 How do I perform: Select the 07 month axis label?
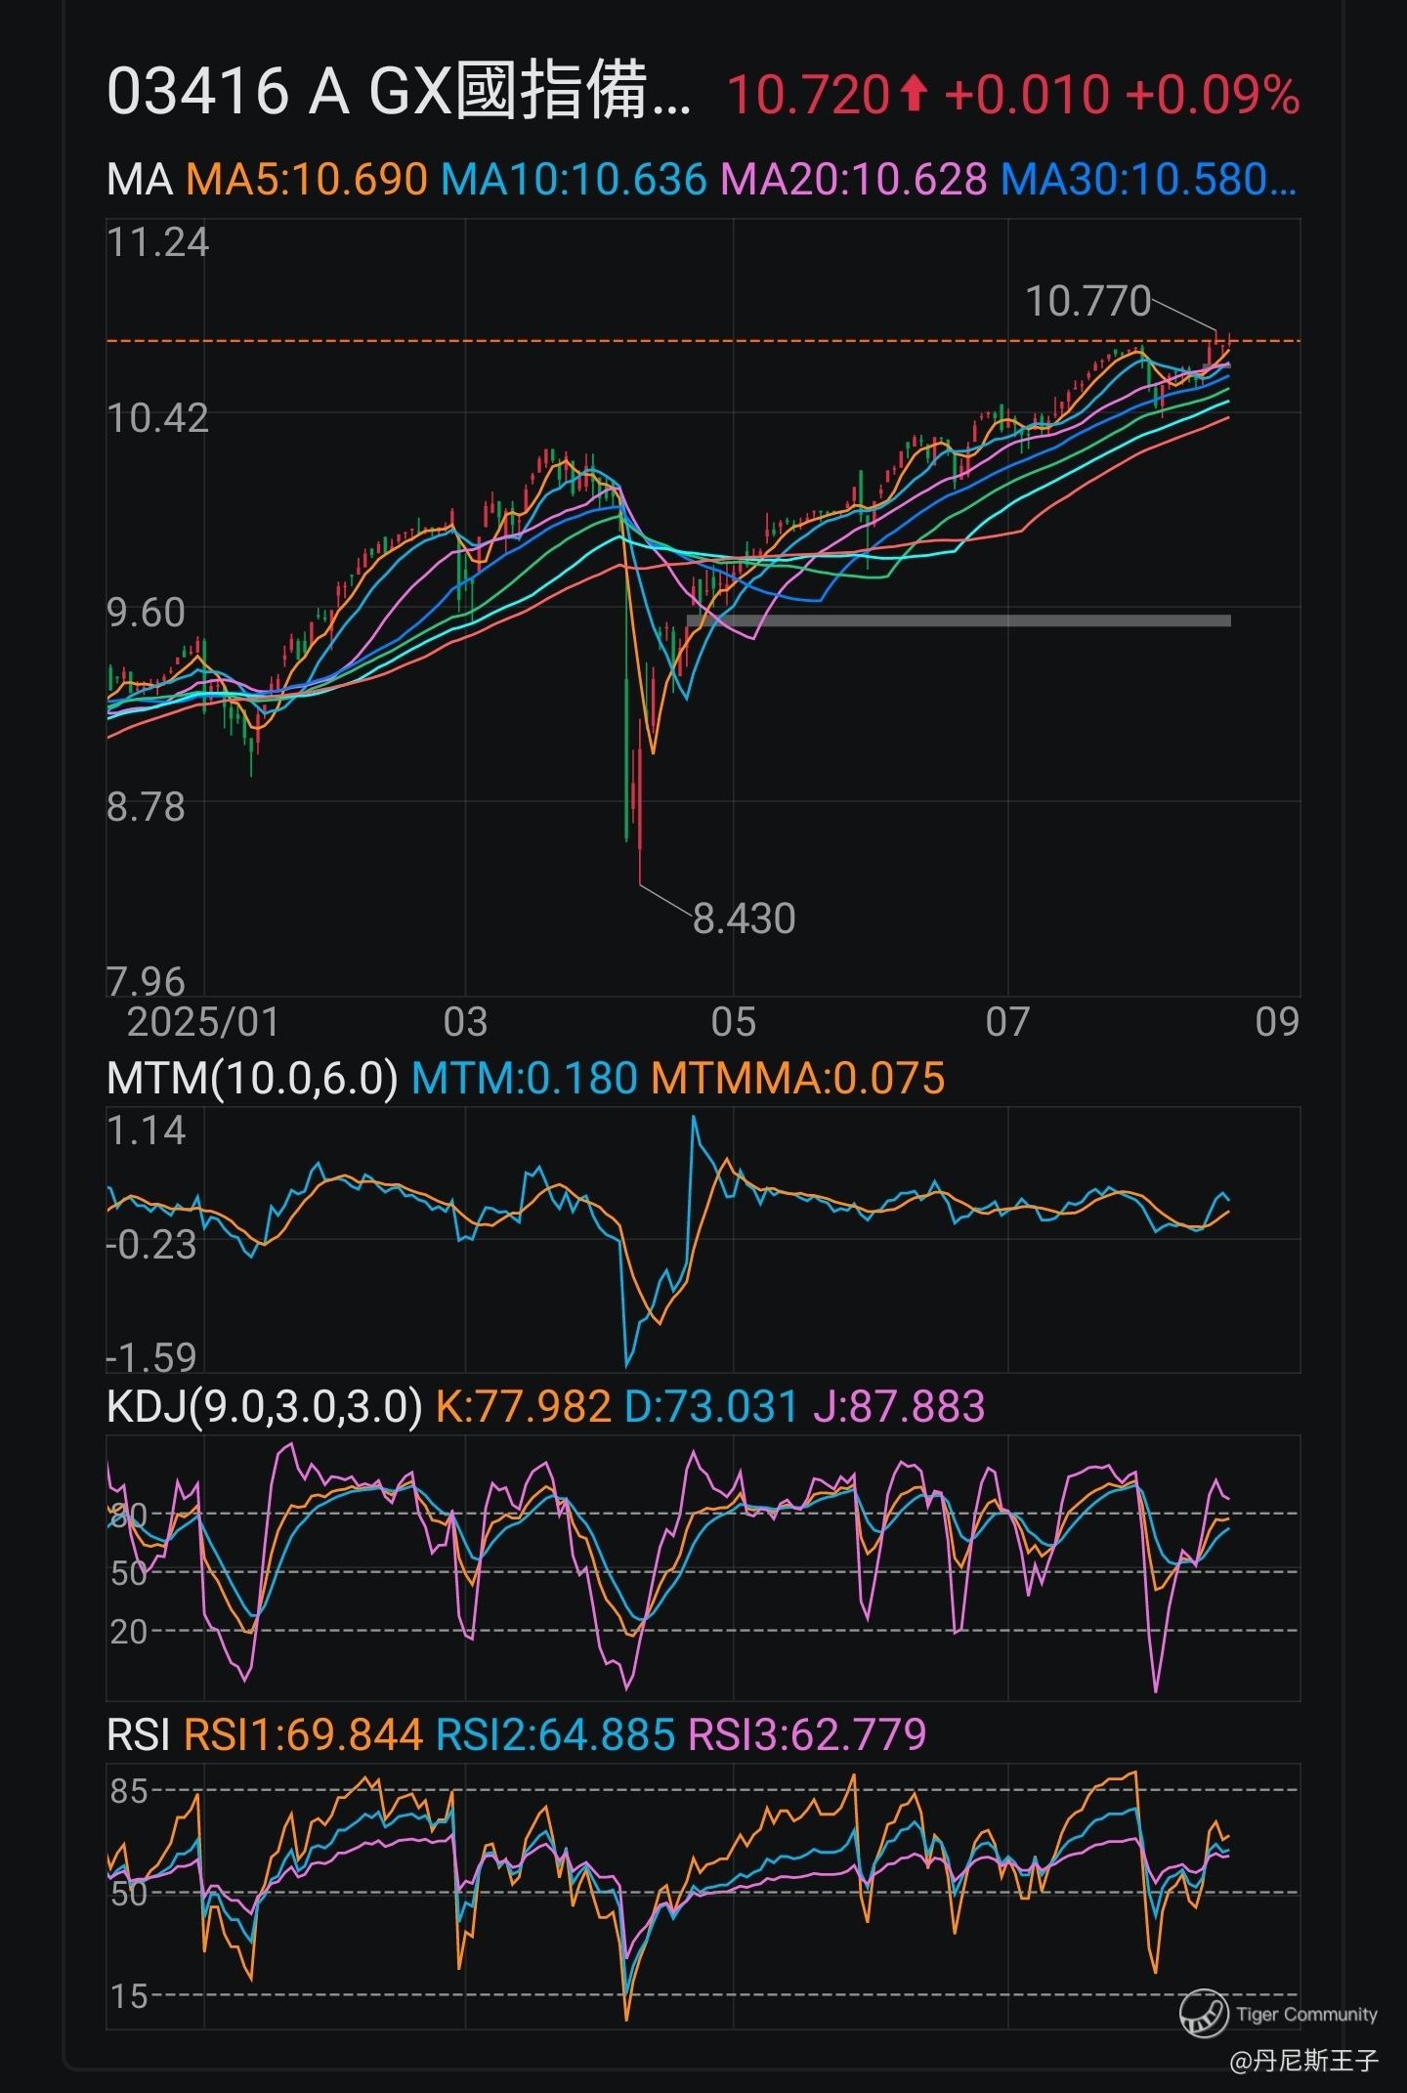(x=1007, y=1022)
